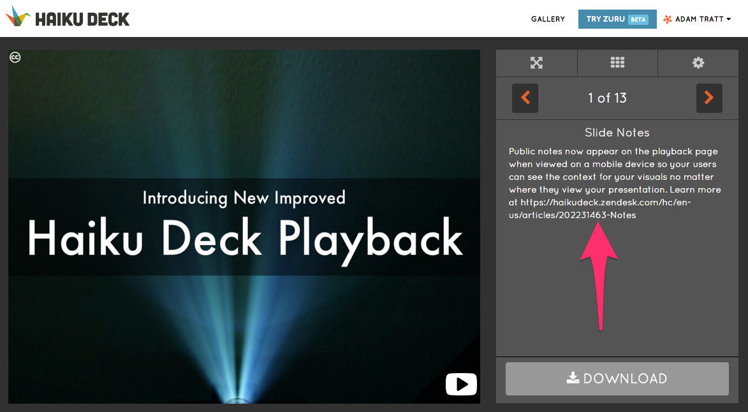The height and width of the screenshot is (412, 748).
Task: Click the Slide Notes heading
Action: [617, 133]
